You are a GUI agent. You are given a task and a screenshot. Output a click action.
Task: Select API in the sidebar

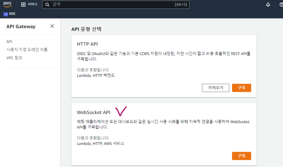[10, 42]
